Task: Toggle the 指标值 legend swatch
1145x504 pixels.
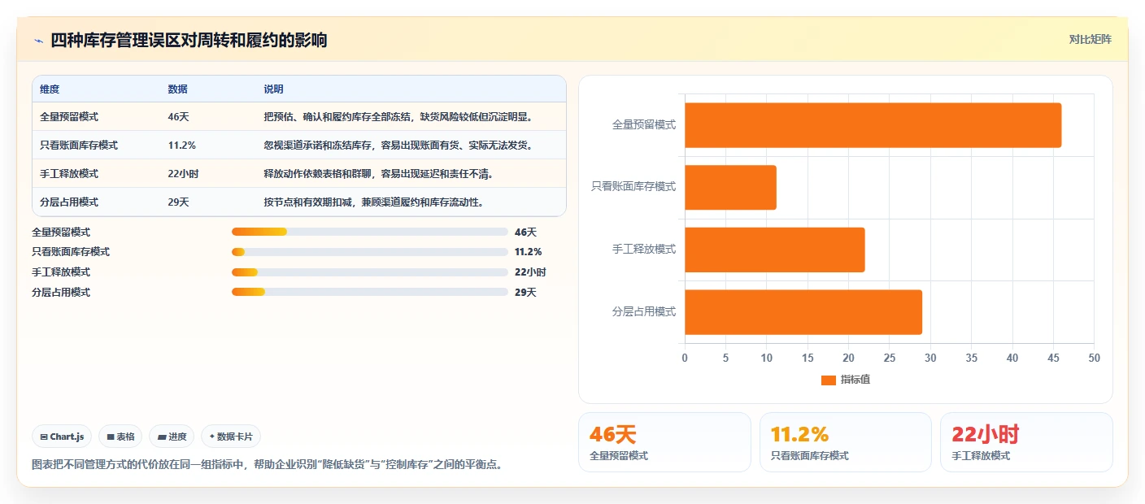Action: click(x=828, y=380)
